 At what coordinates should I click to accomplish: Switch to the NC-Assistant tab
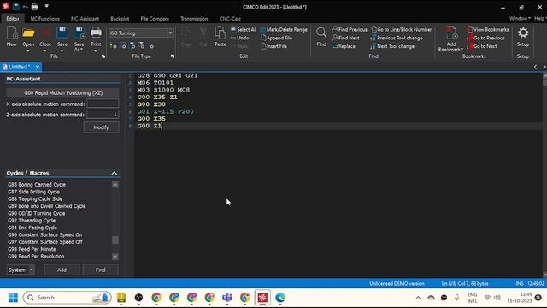click(x=85, y=19)
